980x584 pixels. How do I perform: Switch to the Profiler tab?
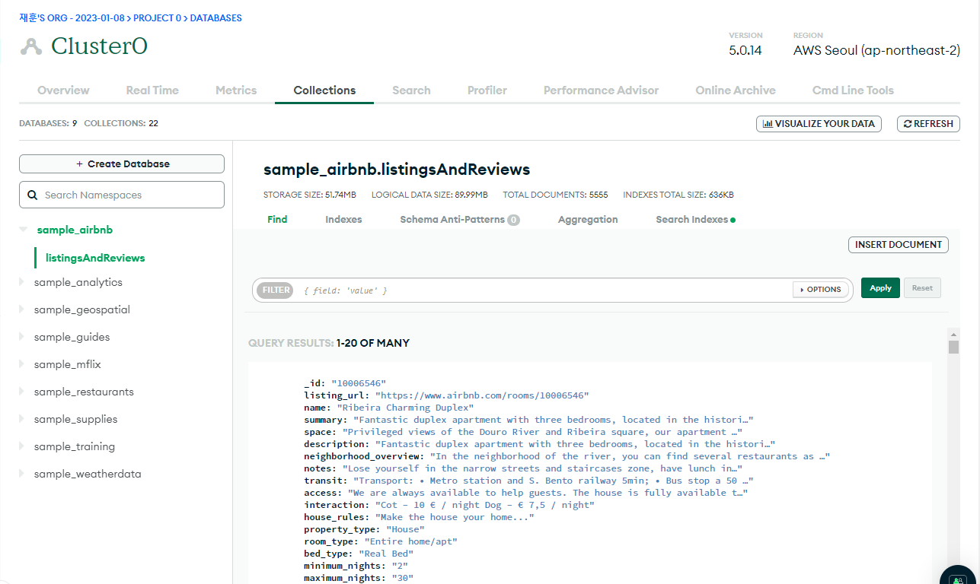point(487,90)
